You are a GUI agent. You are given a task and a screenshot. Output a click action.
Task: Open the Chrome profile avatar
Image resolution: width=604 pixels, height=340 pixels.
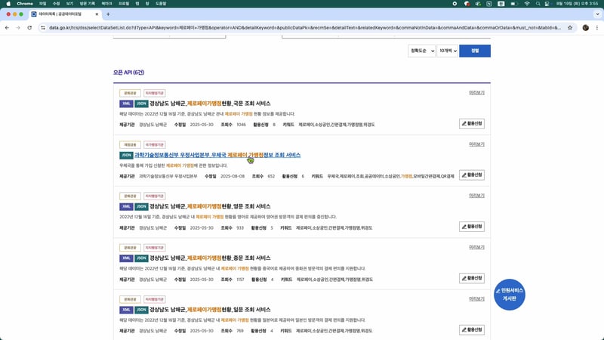(586, 28)
